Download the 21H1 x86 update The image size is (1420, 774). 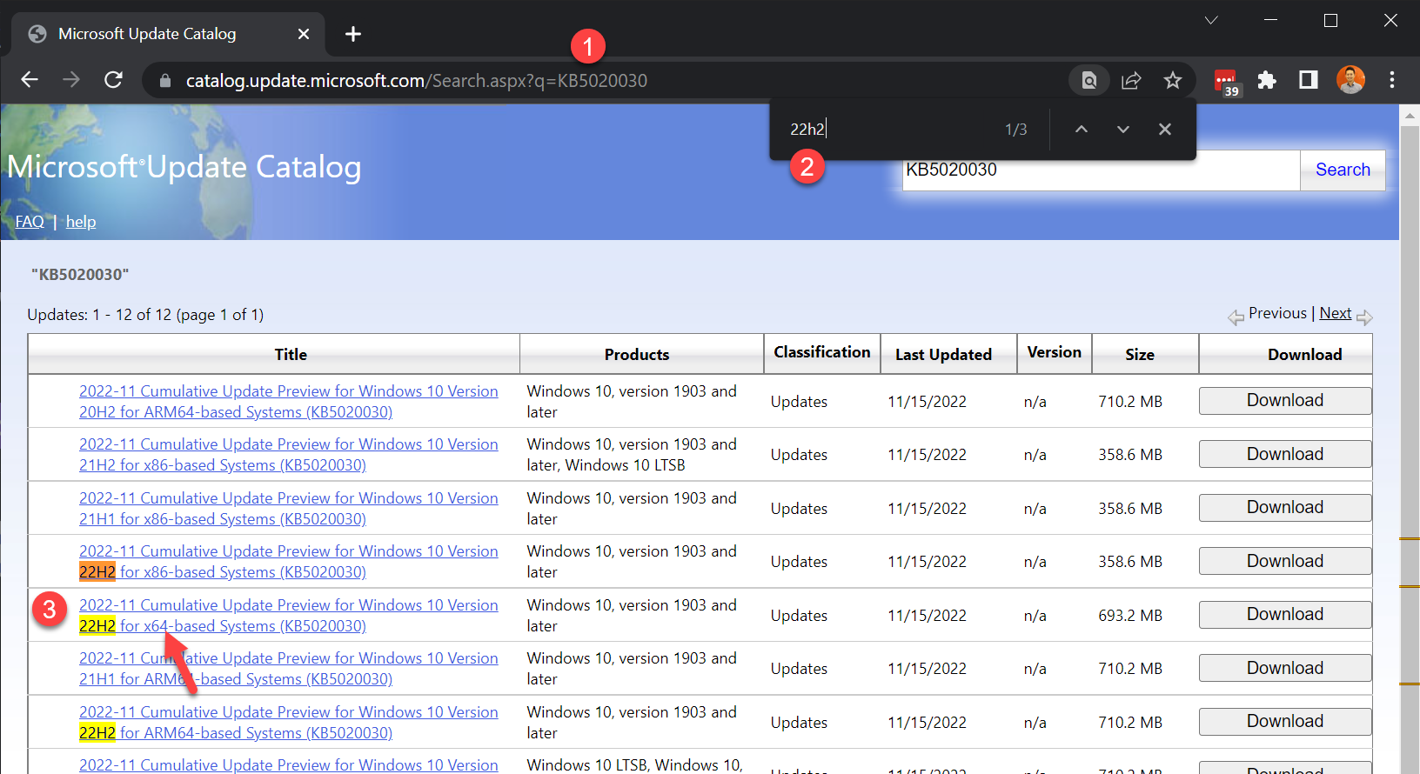tap(1285, 508)
